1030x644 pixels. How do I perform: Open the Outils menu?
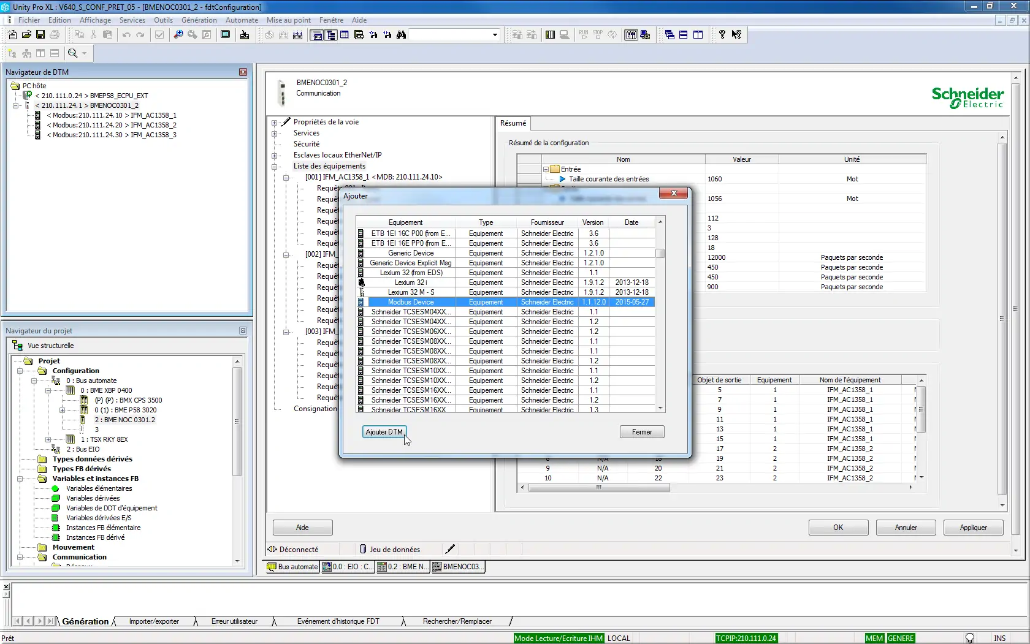163,20
